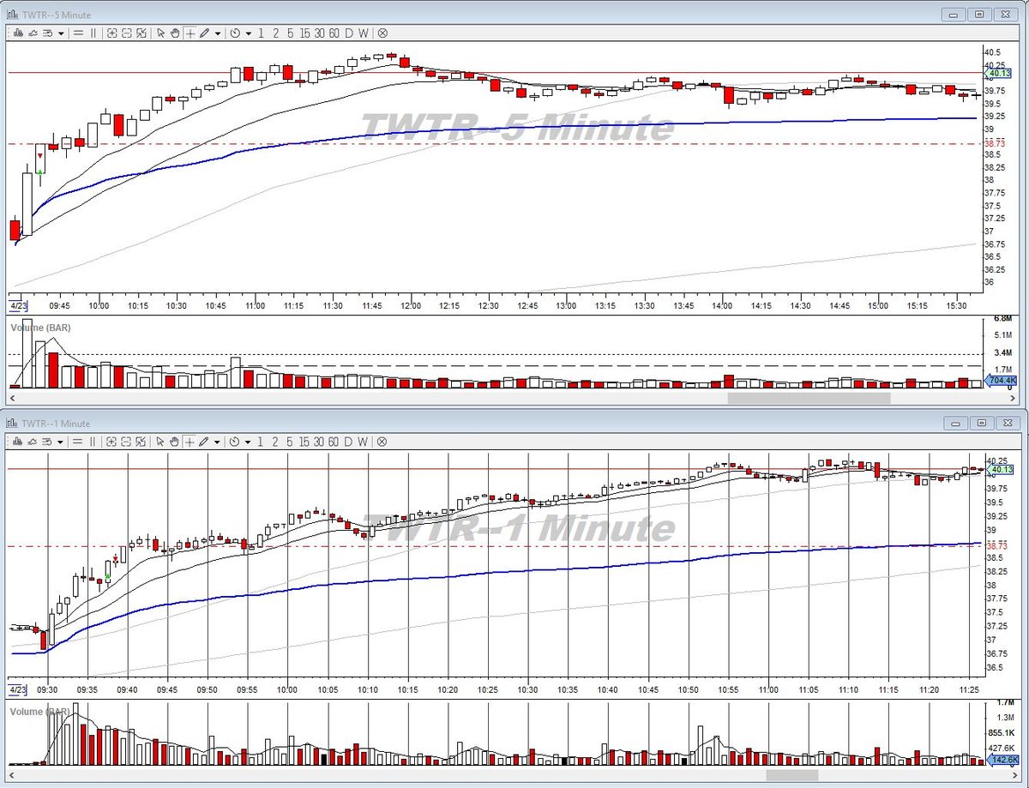The width and height of the screenshot is (1029, 788).
Task: Switch 5 Minute window to 1 minute interval
Action: 261,33
